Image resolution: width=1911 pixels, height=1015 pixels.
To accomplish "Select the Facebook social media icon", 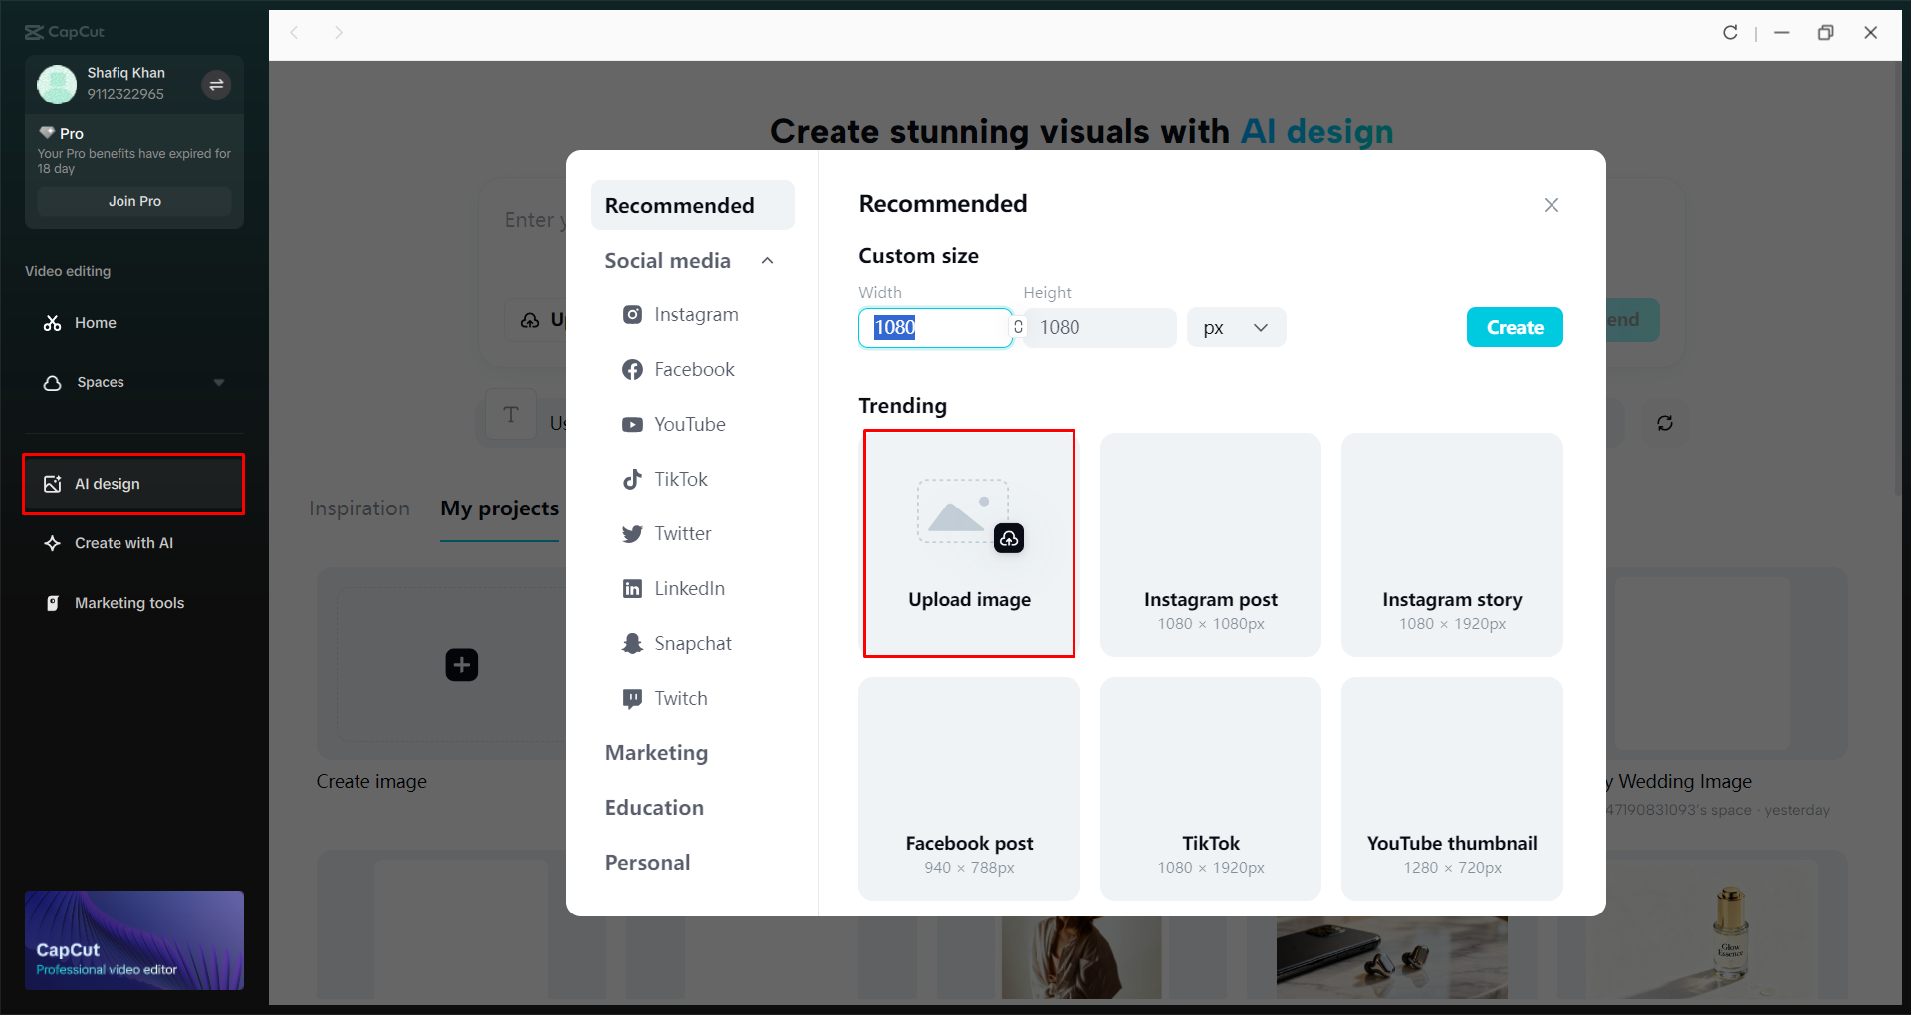I will pos(633,369).
